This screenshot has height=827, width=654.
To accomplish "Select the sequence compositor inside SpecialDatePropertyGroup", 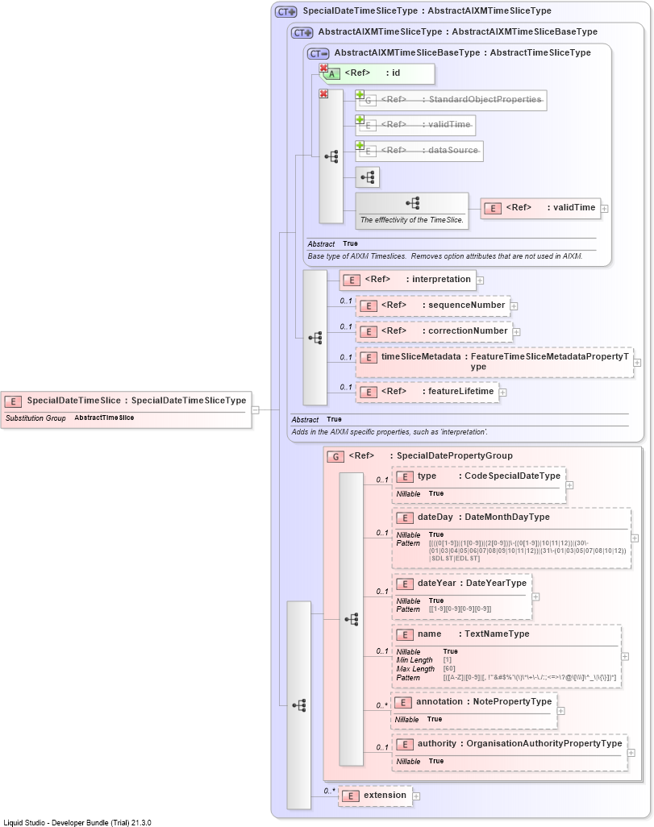I will pyautogui.click(x=351, y=619).
